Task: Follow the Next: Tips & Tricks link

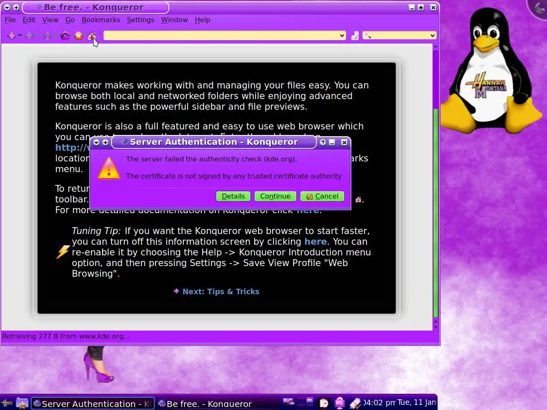Action: (x=221, y=291)
